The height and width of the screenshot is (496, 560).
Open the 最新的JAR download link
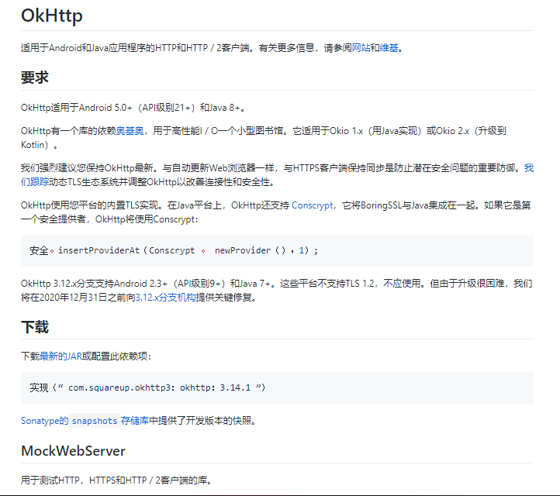point(60,356)
